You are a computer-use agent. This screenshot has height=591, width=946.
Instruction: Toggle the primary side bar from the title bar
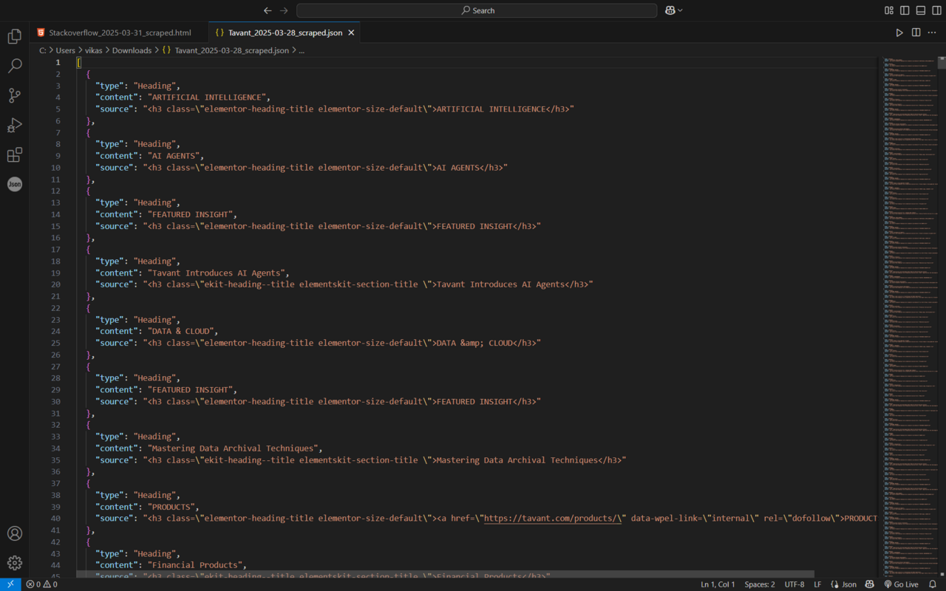point(905,10)
